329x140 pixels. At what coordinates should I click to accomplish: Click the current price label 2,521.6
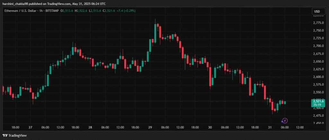point(317,101)
